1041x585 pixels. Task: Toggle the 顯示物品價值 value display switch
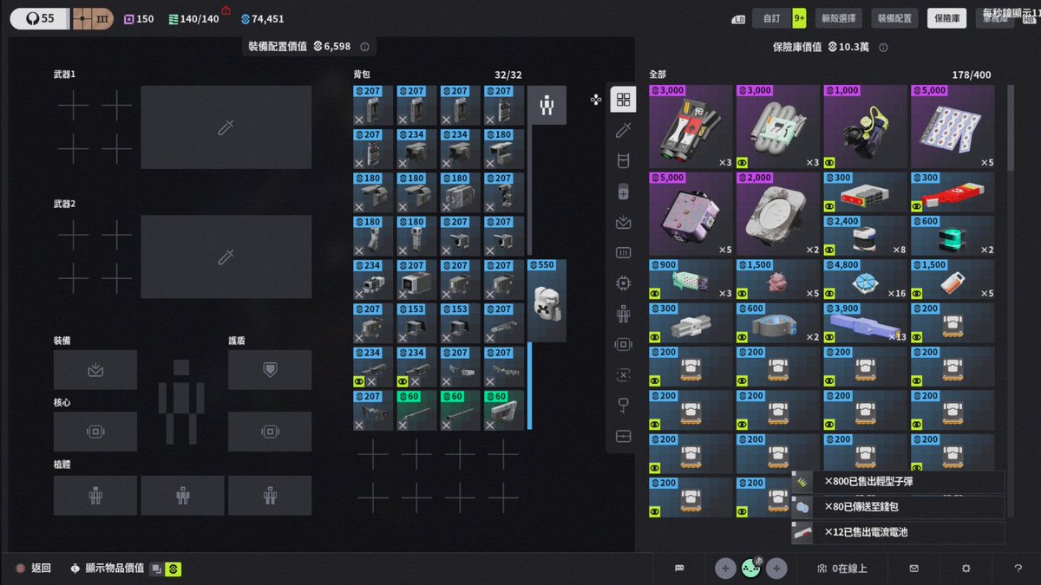click(165, 569)
